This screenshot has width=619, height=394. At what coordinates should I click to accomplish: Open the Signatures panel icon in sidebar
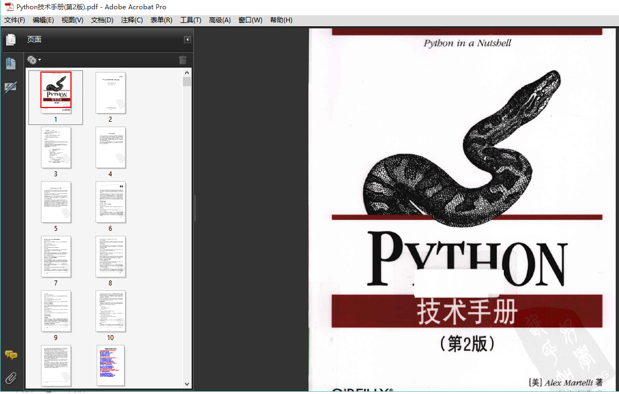pyautogui.click(x=11, y=87)
